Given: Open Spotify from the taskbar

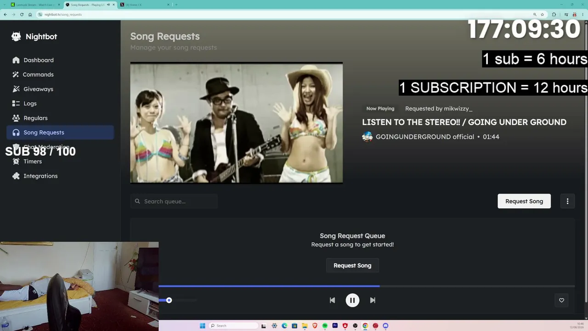Looking at the screenshot, I should (325, 326).
